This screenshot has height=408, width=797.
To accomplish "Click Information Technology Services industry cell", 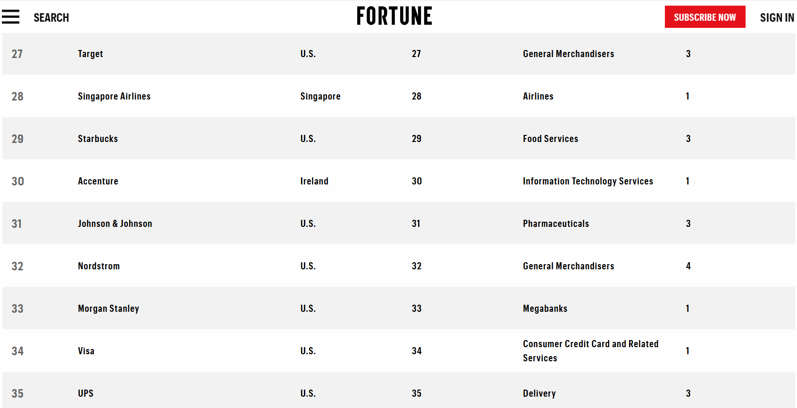I will pyautogui.click(x=588, y=181).
